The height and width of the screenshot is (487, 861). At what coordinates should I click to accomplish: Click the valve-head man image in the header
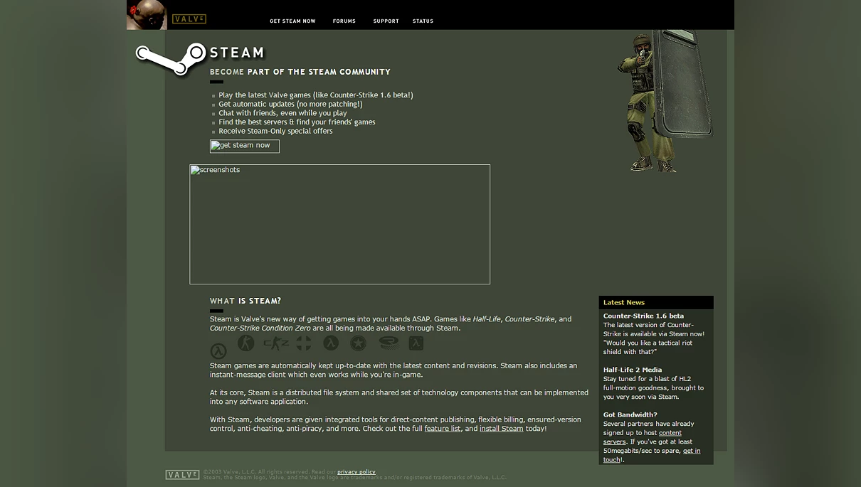(147, 15)
